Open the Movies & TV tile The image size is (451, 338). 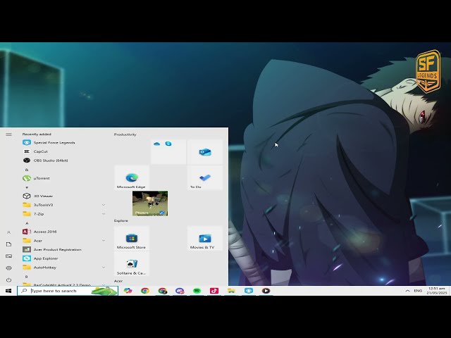pos(205,238)
